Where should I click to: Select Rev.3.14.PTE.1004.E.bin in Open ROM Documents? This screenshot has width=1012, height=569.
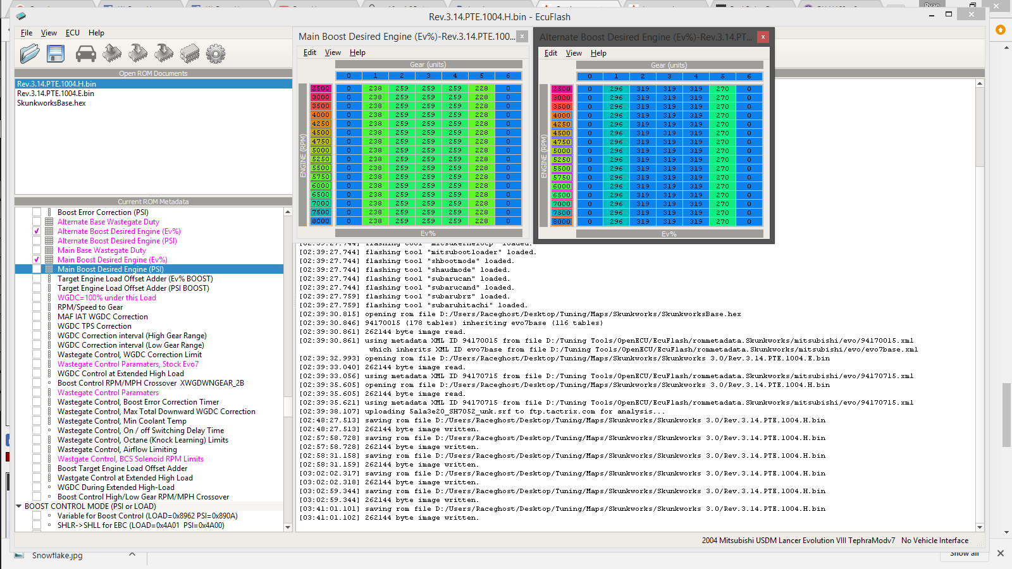(x=56, y=94)
